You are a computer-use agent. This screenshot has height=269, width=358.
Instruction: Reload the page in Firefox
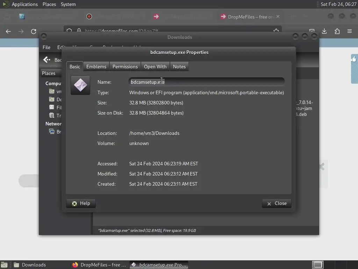(34, 31)
